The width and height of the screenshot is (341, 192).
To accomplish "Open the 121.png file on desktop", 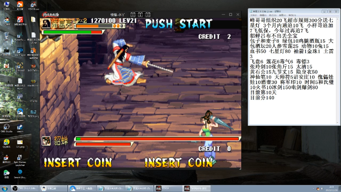I will (x=20, y=143).
